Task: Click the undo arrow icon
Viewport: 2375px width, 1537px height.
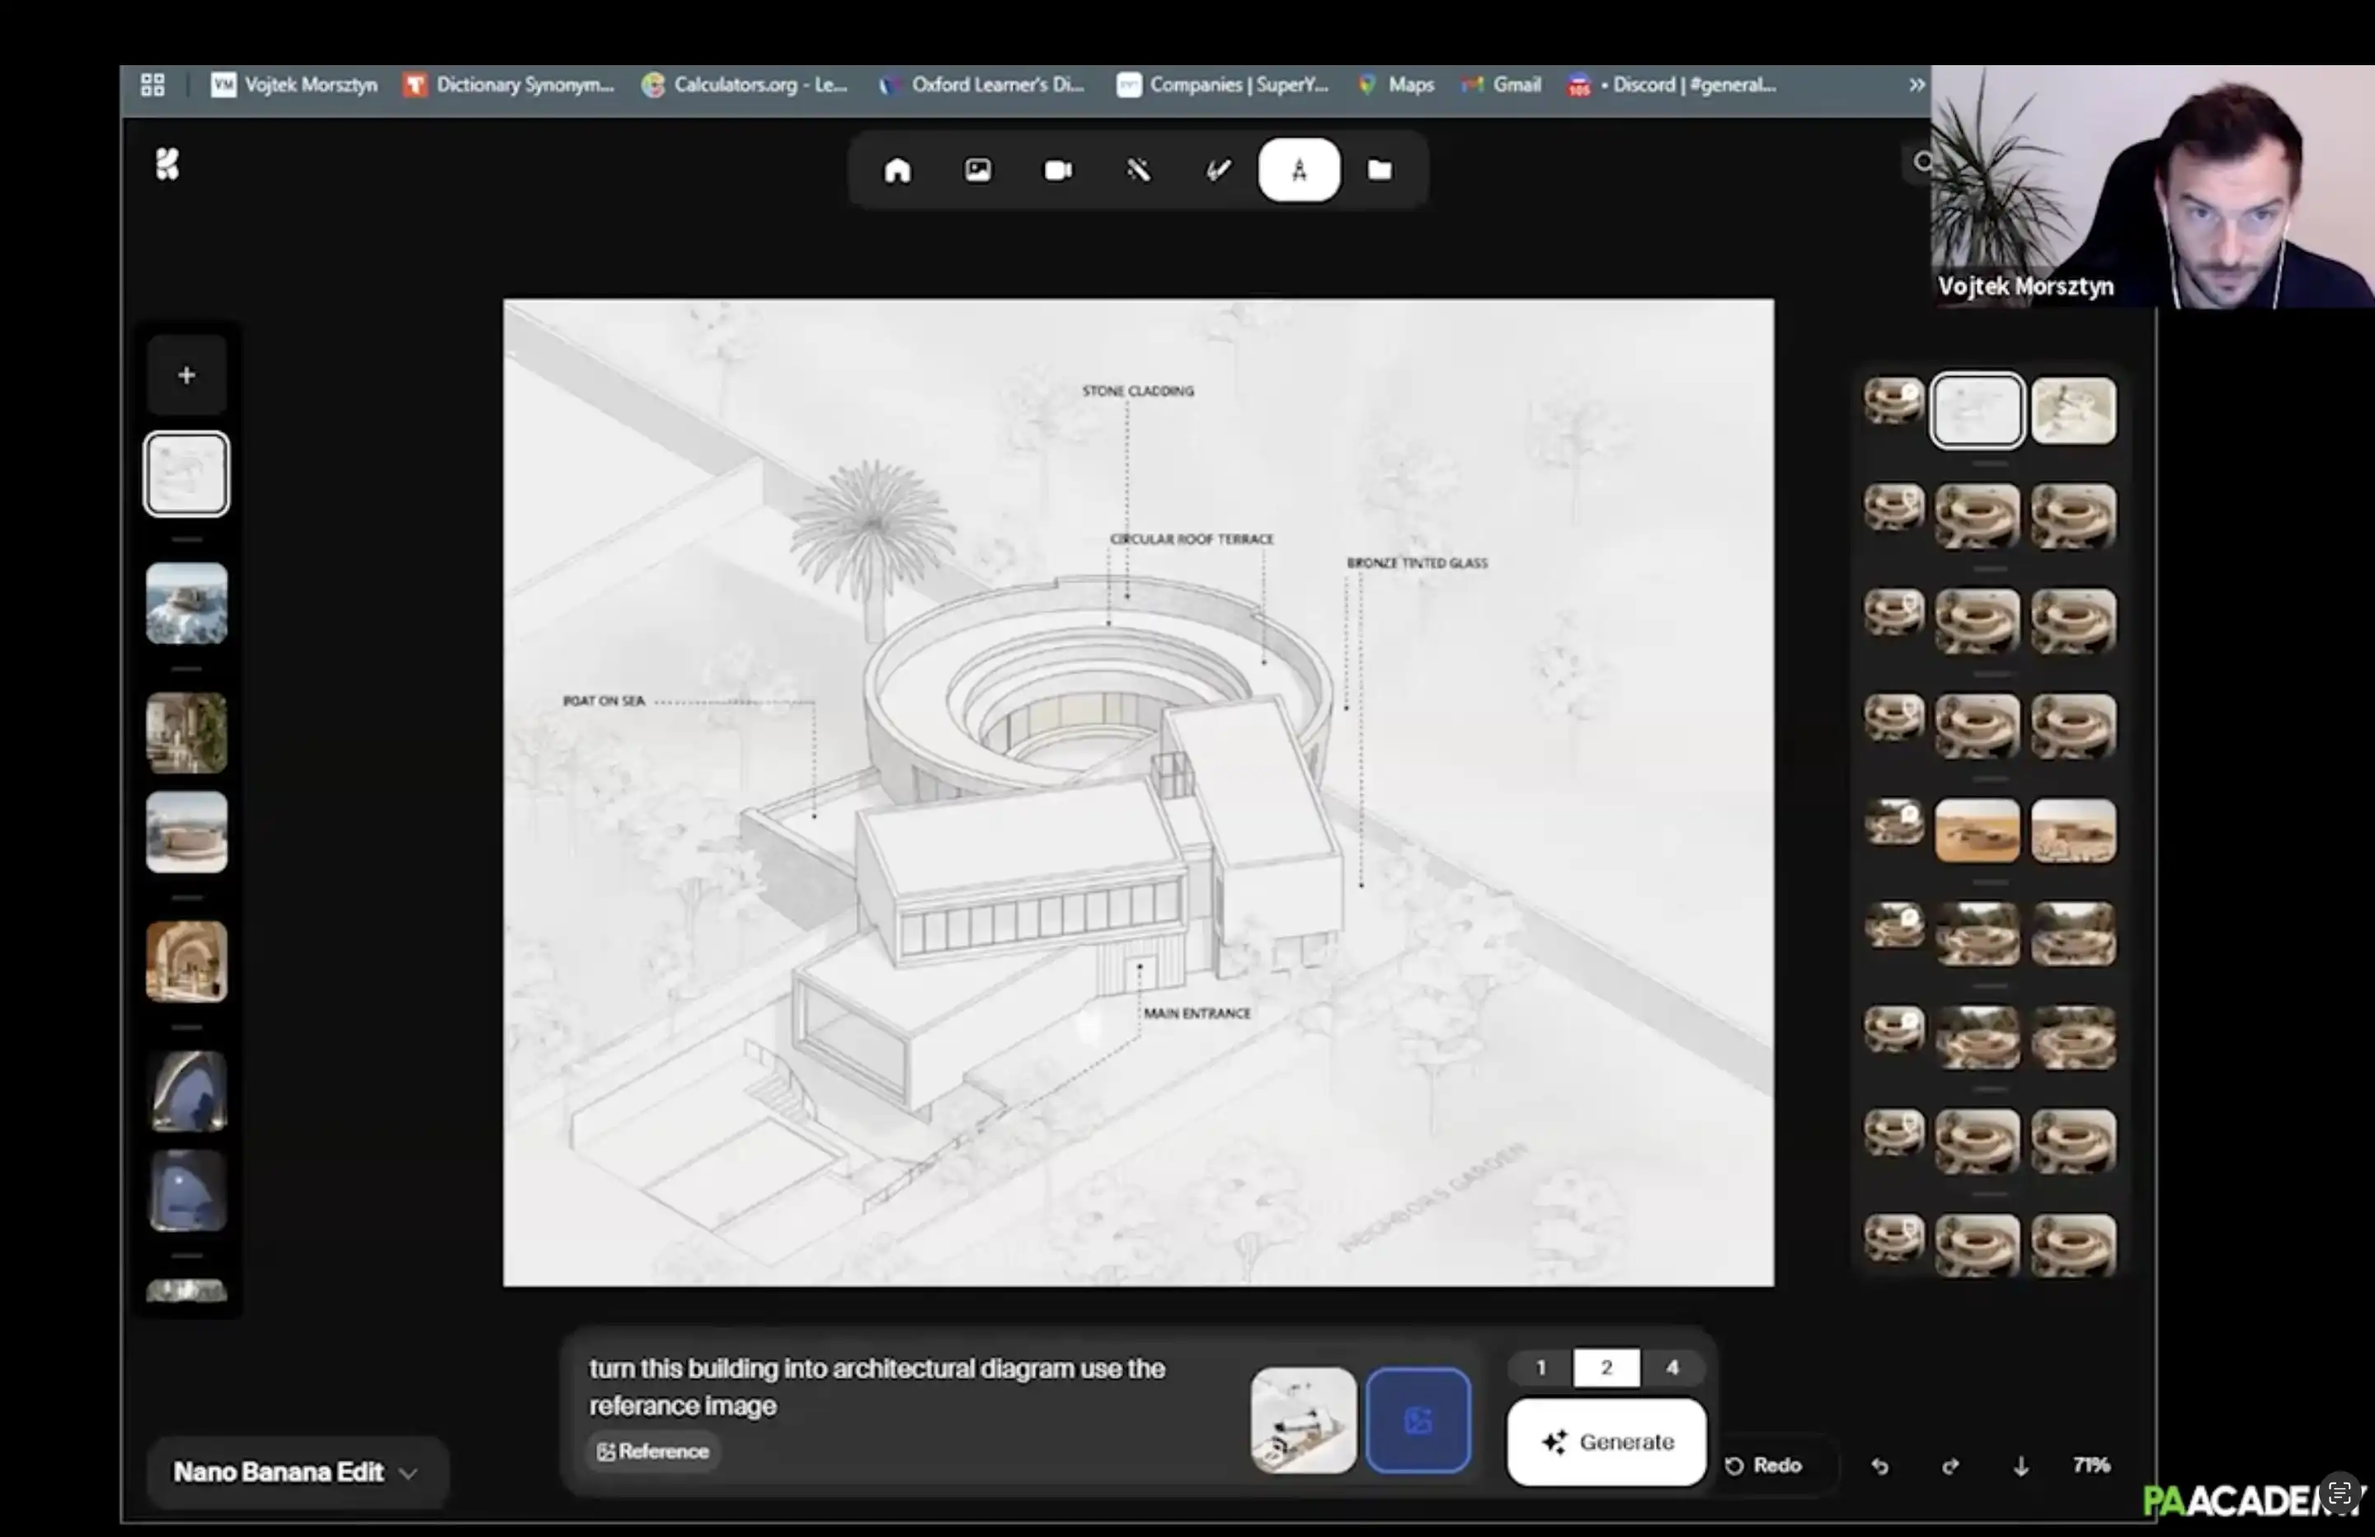Action: tap(1880, 1466)
